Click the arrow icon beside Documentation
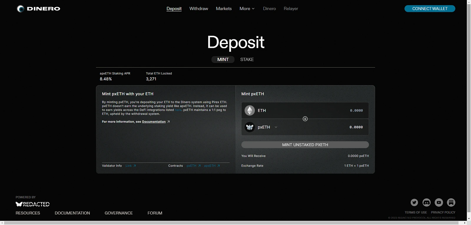This screenshot has height=225, width=471. tap(168, 122)
